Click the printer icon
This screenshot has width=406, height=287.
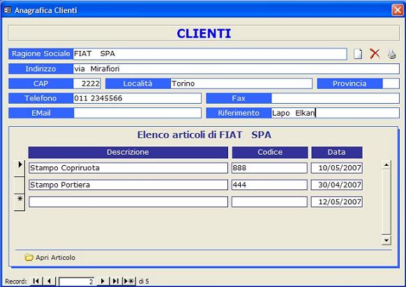click(x=391, y=54)
